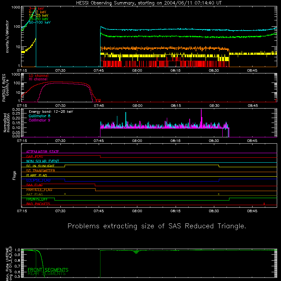Click the BAD_PACKETS flag label
This screenshot has width=281, height=281.
[x=38, y=204]
